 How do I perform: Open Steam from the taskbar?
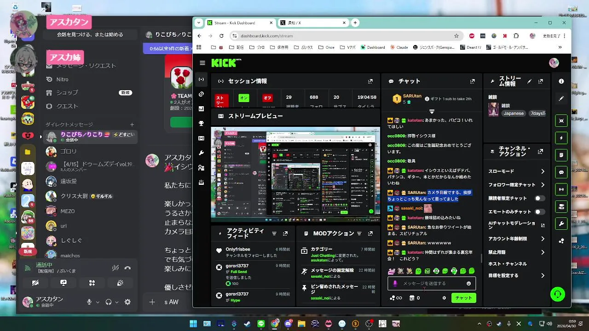click(x=247, y=324)
